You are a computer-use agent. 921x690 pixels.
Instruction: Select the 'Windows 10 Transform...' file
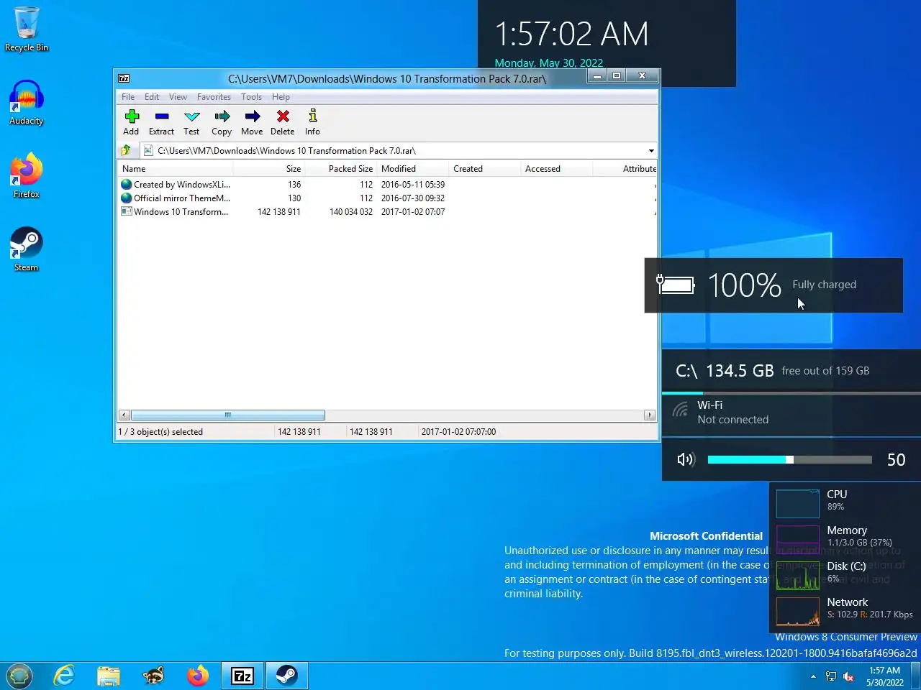click(x=175, y=212)
